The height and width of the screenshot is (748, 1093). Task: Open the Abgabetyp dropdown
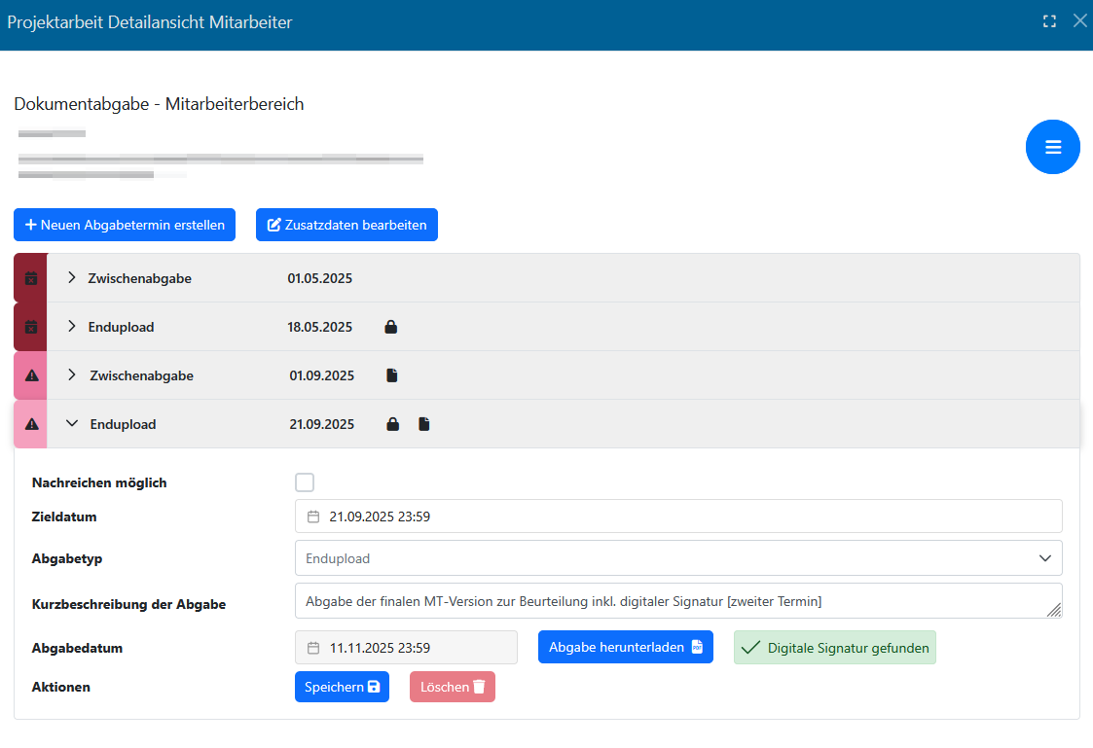tap(677, 558)
